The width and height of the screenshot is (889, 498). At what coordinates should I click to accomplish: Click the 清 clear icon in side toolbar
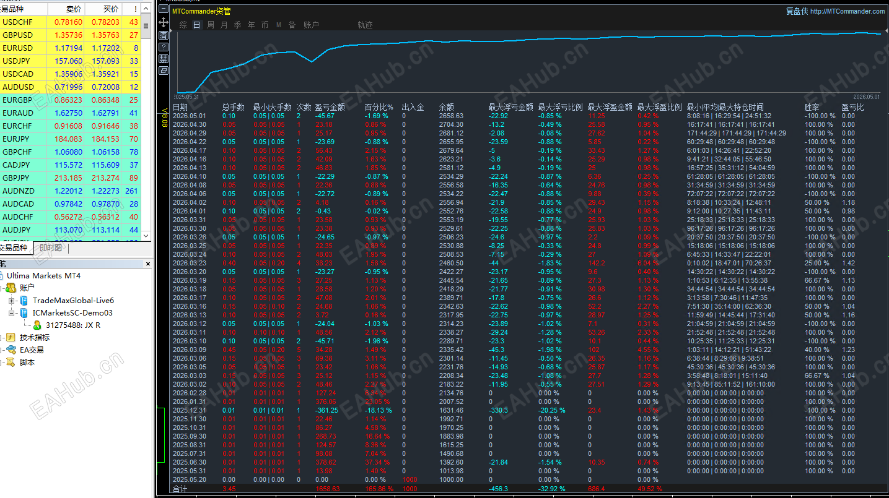tap(164, 35)
